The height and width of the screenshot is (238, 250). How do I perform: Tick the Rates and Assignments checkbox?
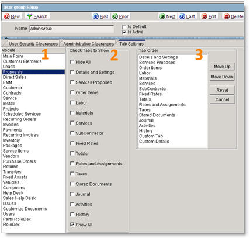click(72, 164)
